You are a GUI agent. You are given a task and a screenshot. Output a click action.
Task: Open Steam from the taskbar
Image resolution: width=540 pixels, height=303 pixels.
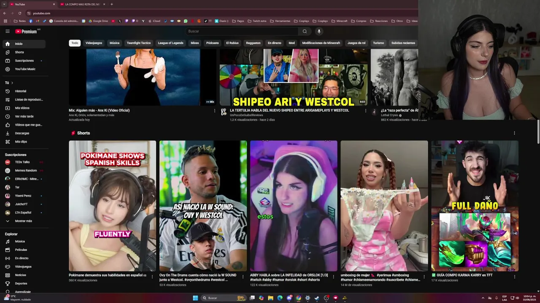(317, 298)
